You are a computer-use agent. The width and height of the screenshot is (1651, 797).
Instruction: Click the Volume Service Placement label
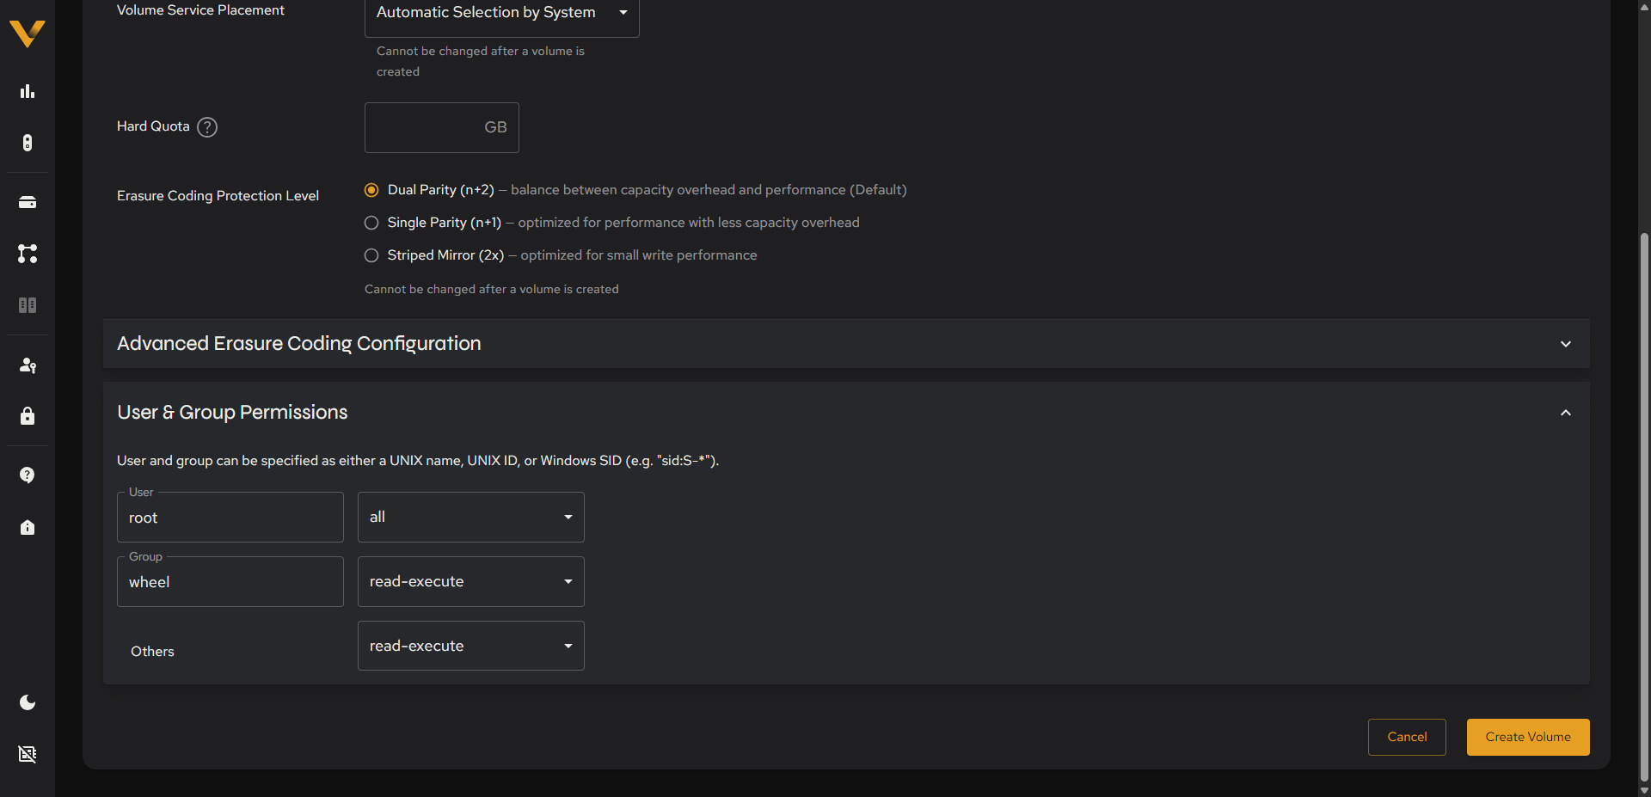click(200, 10)
